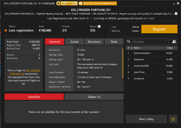Click the Entries 5/5 value
Screen dimensions: 181x128
65,30
